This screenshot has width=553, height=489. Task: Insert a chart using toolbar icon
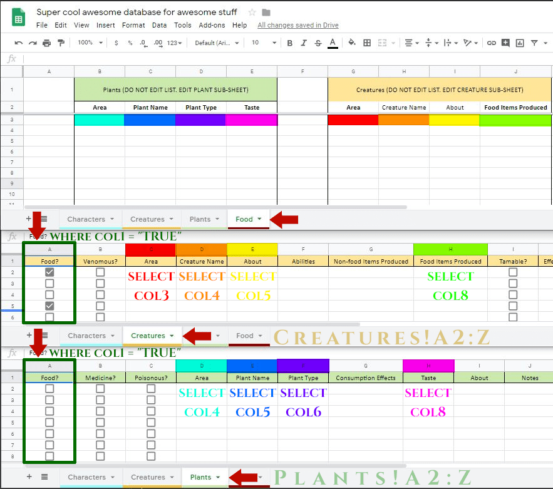(x=520, y=43)
